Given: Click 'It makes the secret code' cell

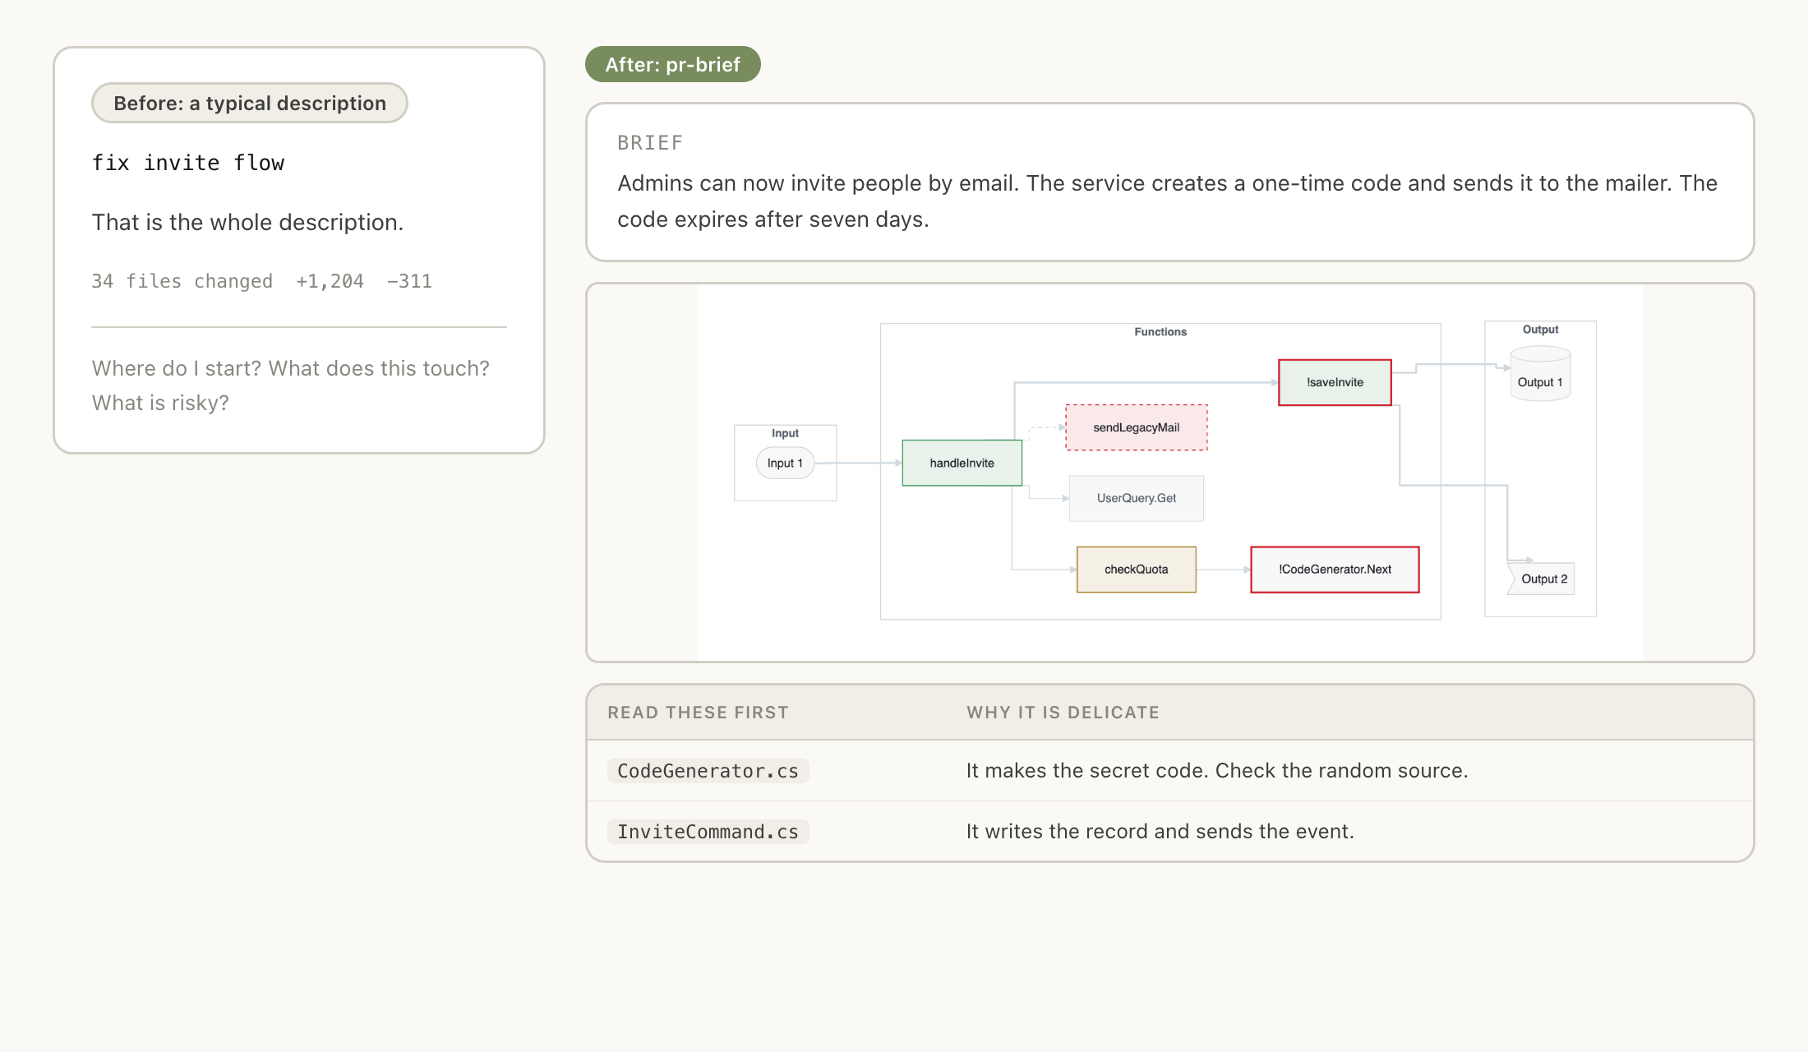Looking at the screenshot, I should (x=1217, y=771).
